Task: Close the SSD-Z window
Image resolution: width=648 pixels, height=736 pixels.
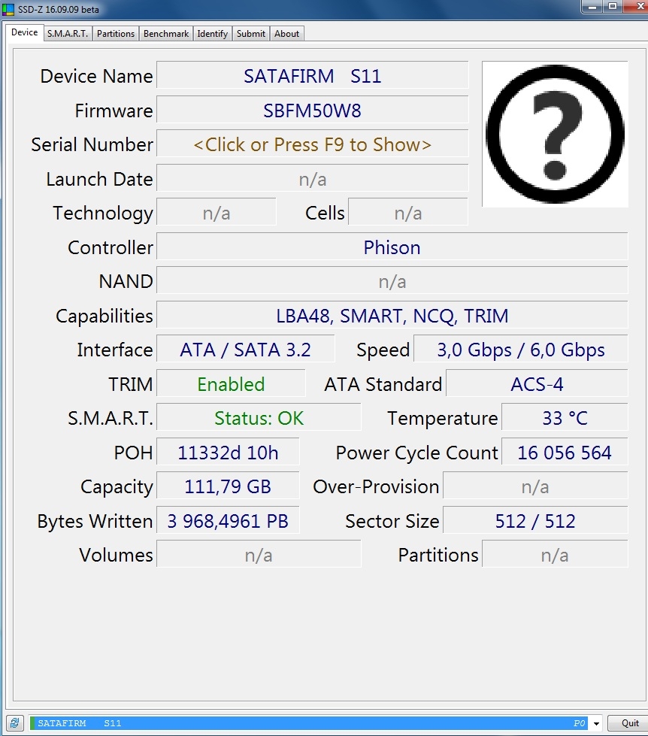Action: 637,7
